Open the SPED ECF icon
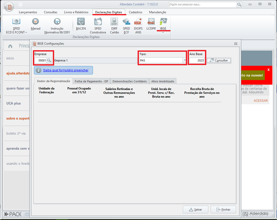The image size is (277, 220). click(126, 26)
